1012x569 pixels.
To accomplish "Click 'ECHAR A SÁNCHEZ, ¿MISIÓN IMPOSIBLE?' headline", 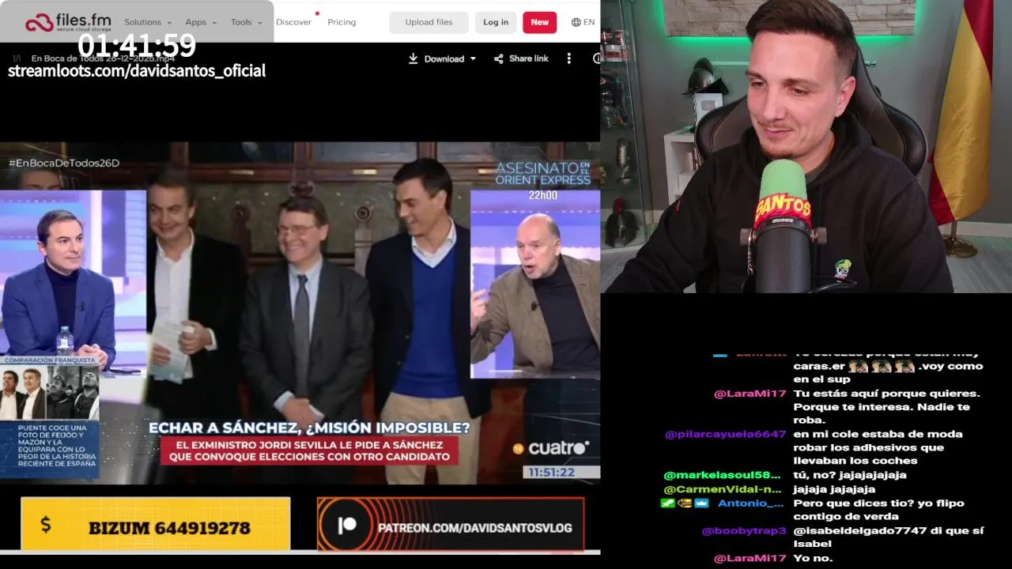I will click(309, 428).
